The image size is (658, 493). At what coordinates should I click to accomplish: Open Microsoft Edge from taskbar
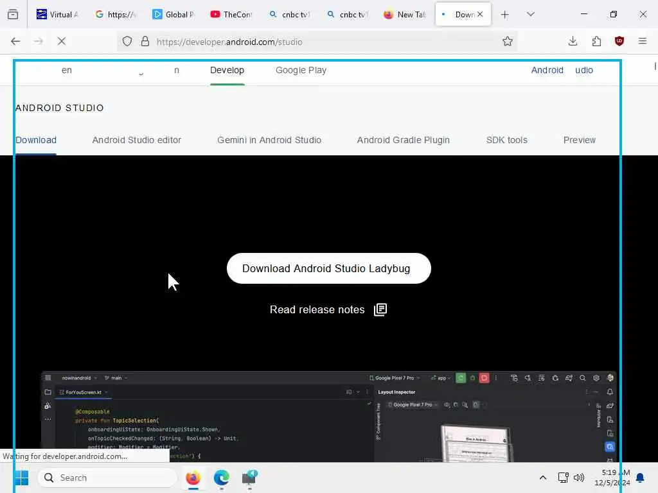[221, 478]
